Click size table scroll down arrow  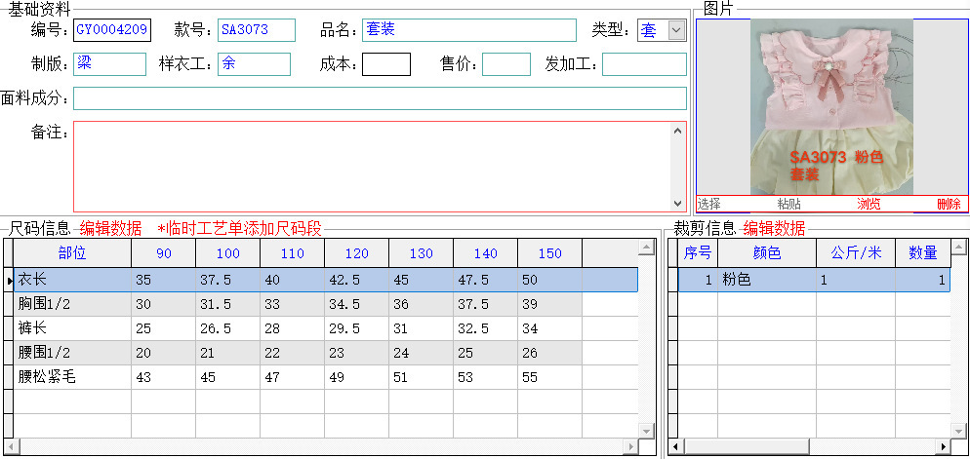click(646, 431)
